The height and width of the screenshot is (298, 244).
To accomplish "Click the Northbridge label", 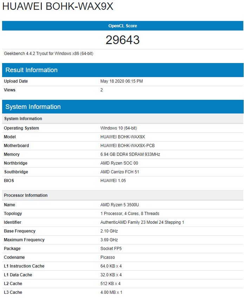I will [x=15, y=163].
